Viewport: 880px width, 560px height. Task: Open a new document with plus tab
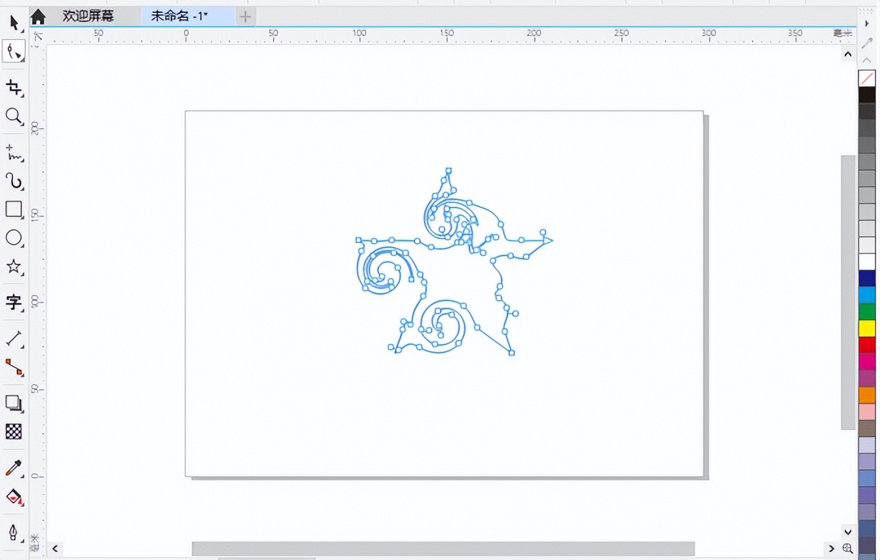245,17
